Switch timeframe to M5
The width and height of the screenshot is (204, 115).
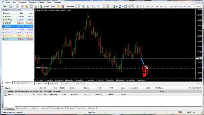(x=171, y=6)
